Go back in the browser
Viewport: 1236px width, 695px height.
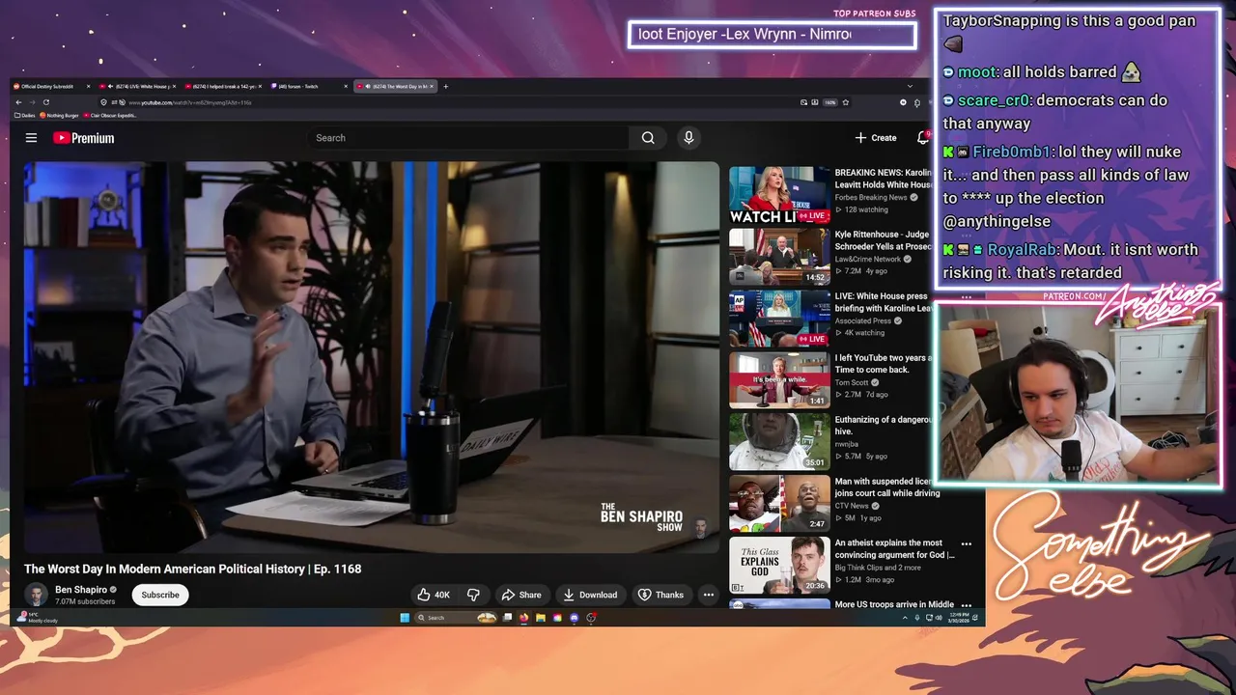[x=17, y=101]
